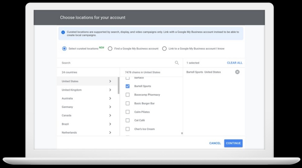
Task: Click the blue info icon in banner
Action: coord(63,32)
